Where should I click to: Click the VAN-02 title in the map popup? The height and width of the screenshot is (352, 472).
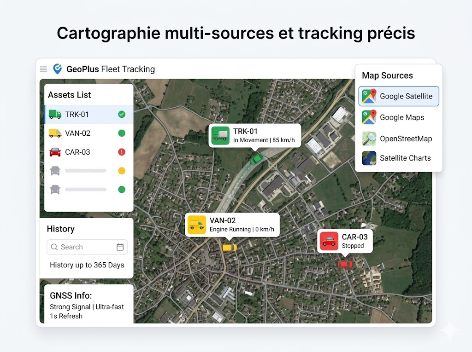(x=223, y=220)
